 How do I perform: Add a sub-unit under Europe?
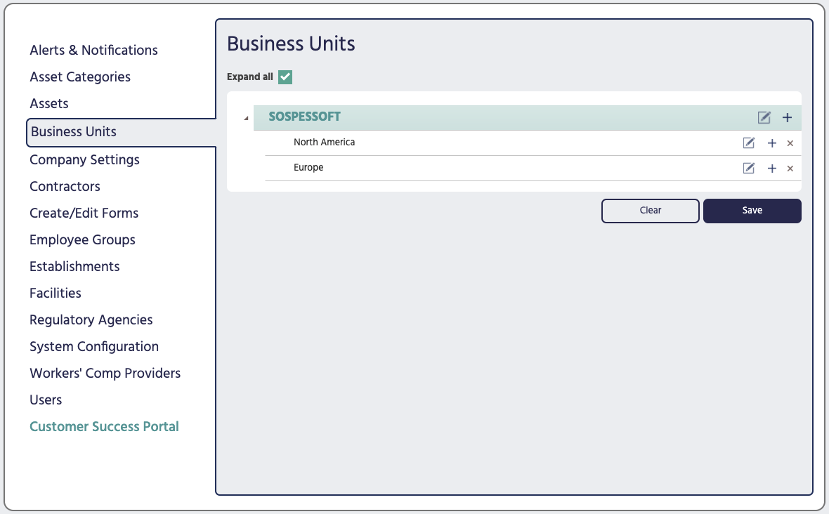tap(771, 168)
